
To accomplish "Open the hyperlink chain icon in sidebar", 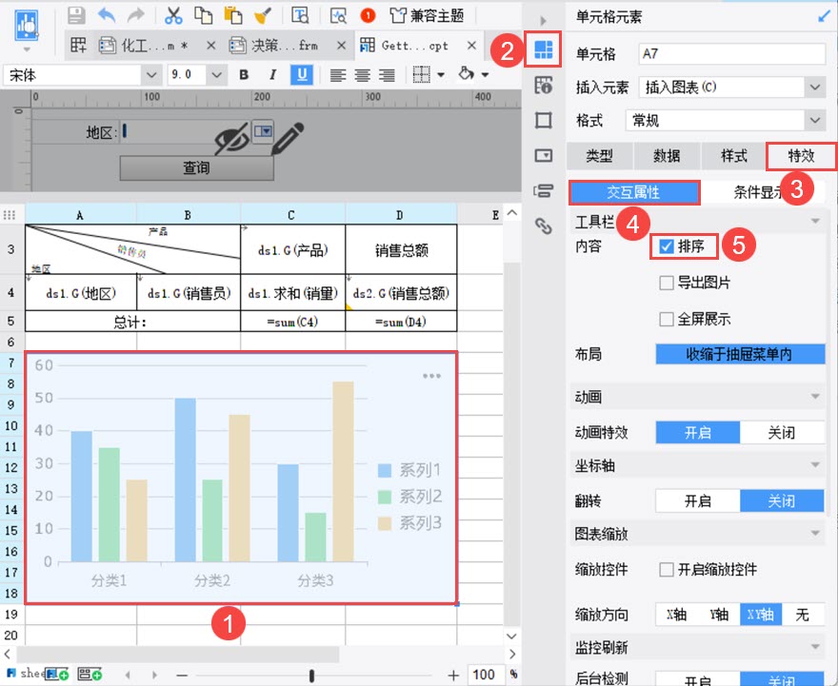I will click(544, 225).
